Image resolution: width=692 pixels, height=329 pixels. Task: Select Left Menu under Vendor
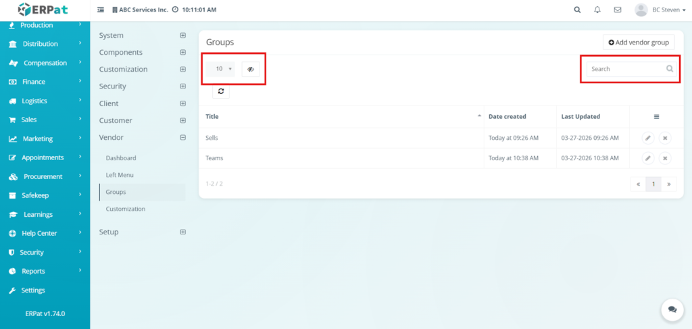tap(120, 175)
